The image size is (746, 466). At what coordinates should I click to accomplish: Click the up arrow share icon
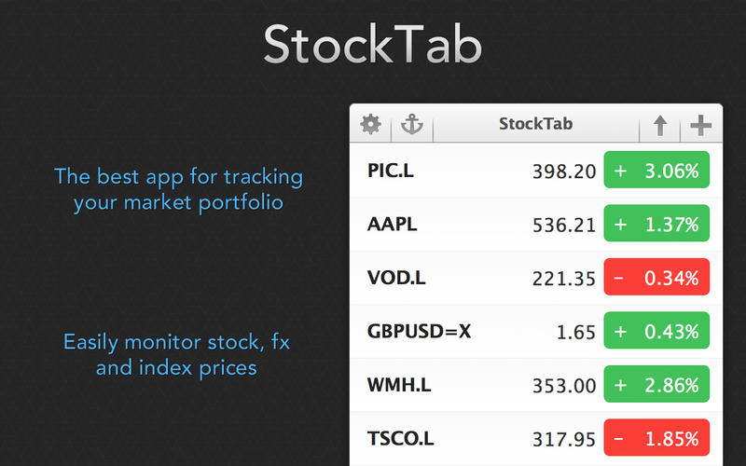point(660,125)
